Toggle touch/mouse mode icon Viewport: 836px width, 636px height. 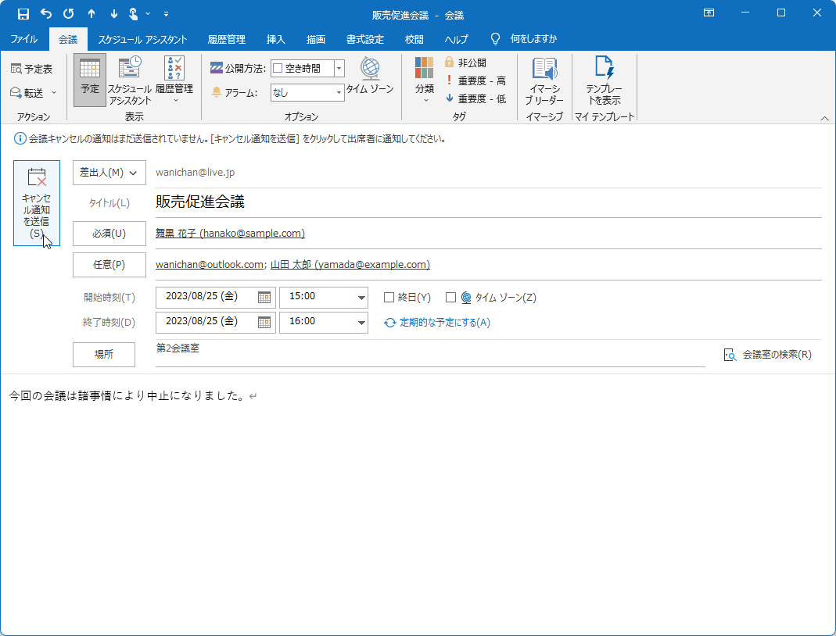(133, 14)
